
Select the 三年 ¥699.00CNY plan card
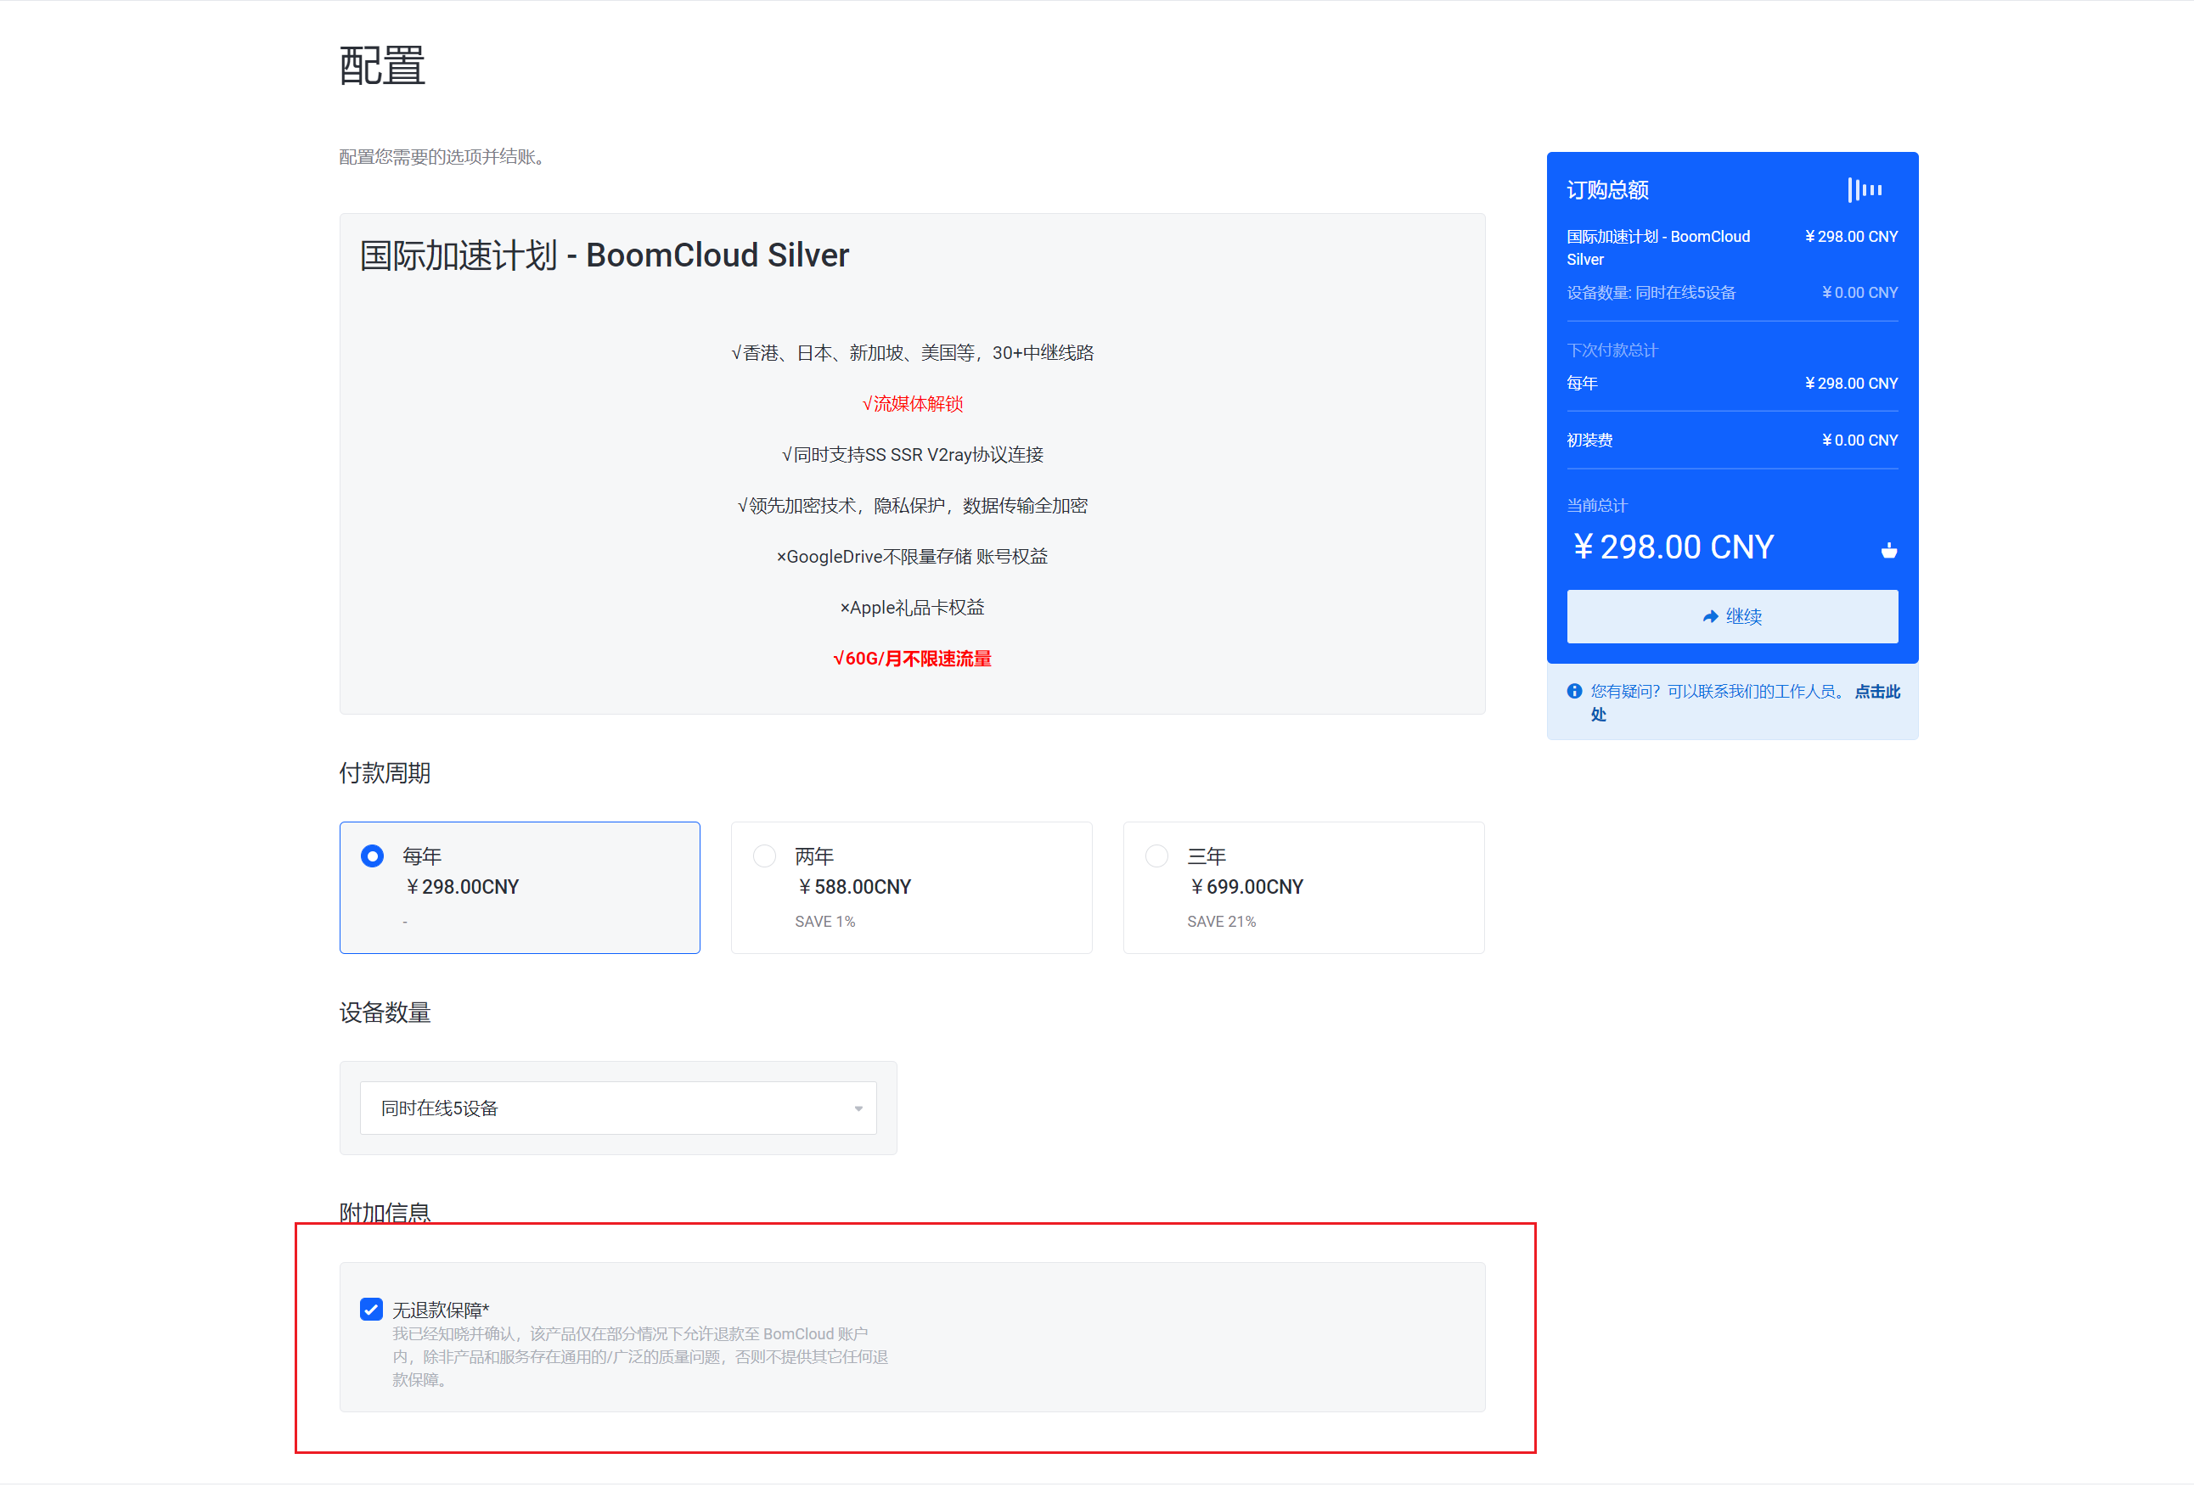(1302, 887)
